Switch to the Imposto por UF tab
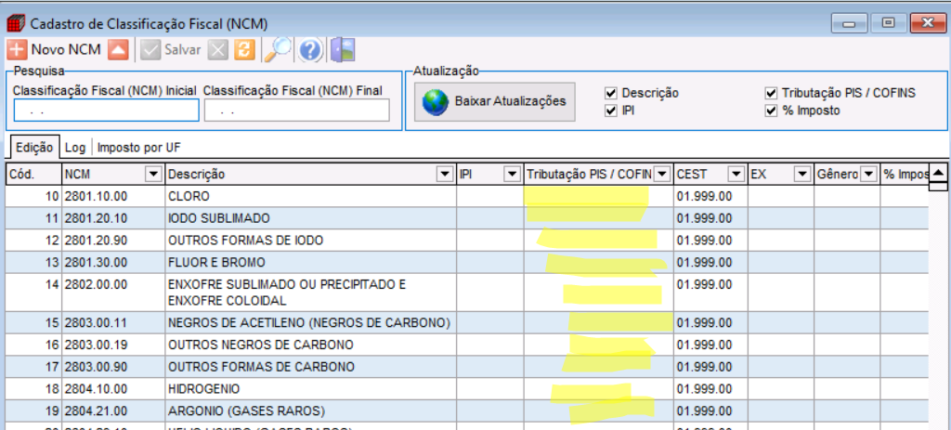The height and width of the screenshot is (430, 951). pyautogui.click(x=139, y=148)
